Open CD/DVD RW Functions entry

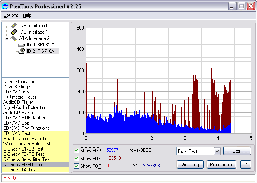point(26,128)
